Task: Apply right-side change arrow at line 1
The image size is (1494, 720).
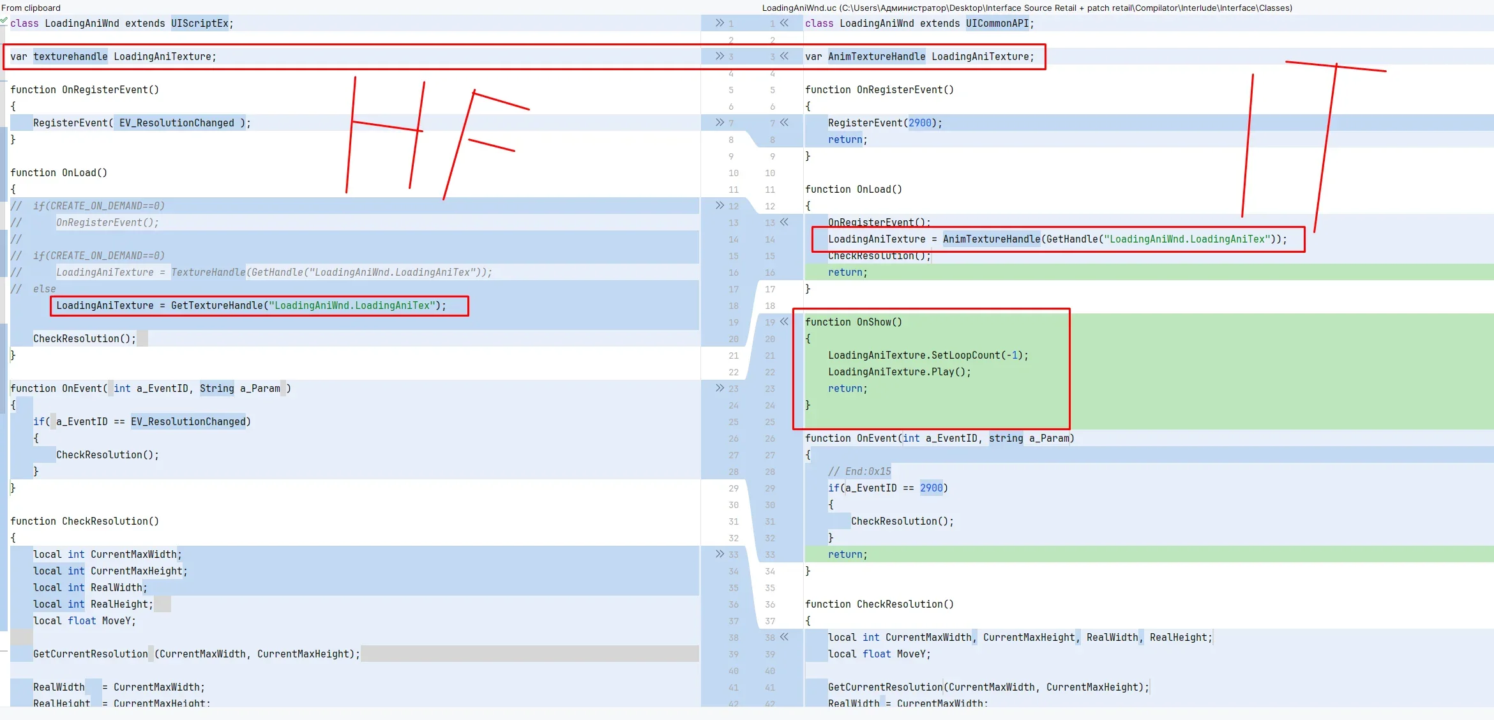Action: tap(784, 23)
